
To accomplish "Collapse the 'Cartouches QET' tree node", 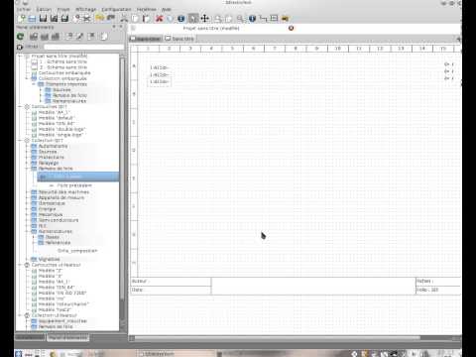I will coord(20,107).
